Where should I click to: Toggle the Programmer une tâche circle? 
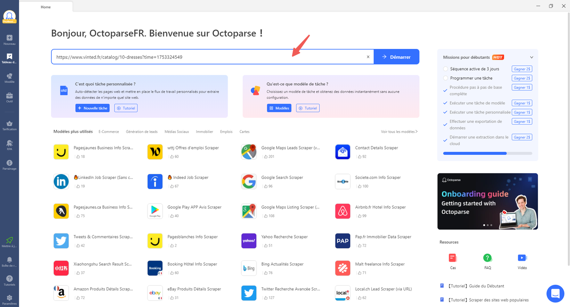click(x=446, y=78)
